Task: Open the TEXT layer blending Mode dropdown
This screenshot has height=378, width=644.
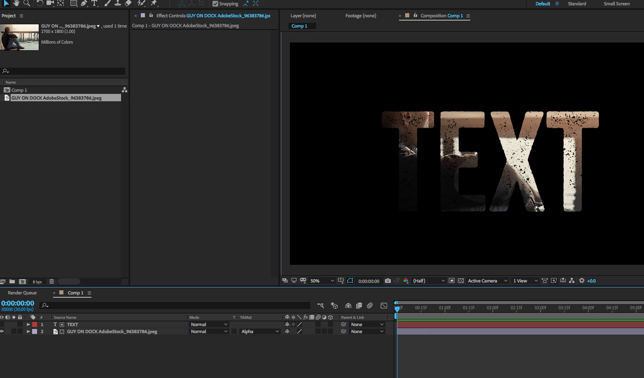Action: coord(209,324)
